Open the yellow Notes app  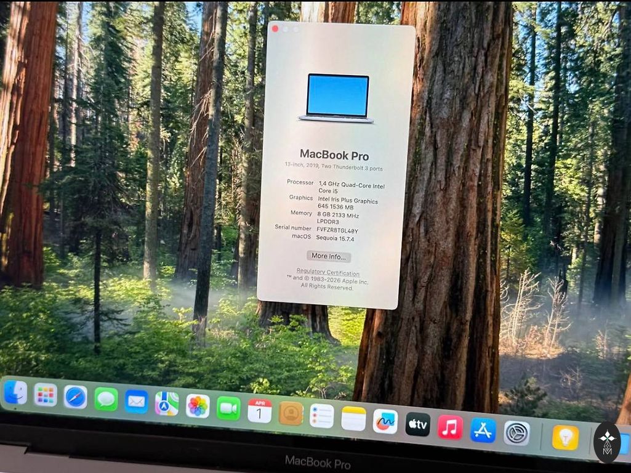(354, 419)
